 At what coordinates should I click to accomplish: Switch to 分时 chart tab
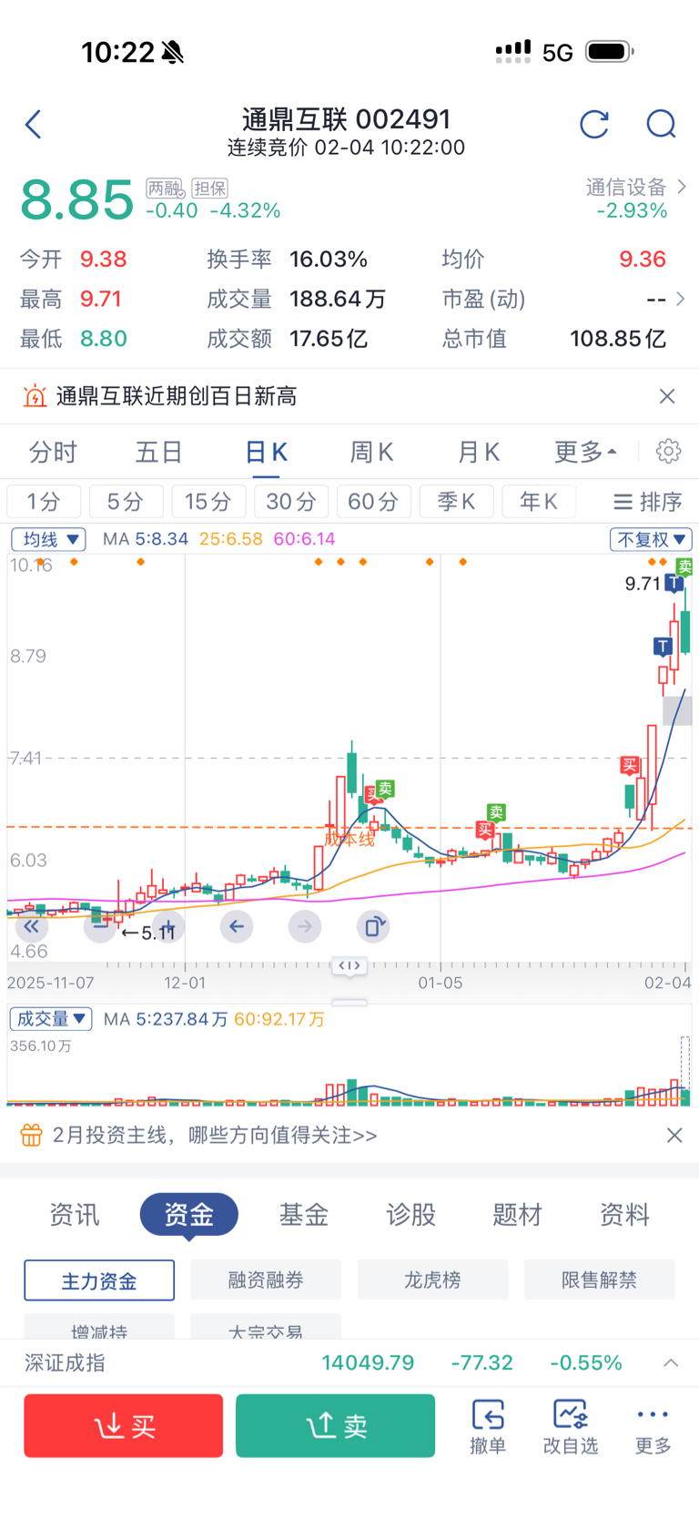[53, 452]
